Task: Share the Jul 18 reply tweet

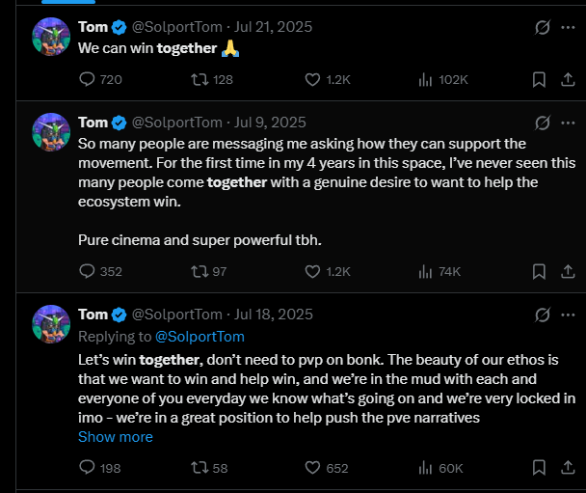Action: pyautogui.click(x=568, y=468)
